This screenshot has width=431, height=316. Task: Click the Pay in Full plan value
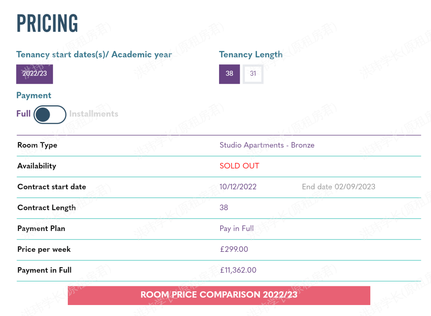tap(236, 228)
